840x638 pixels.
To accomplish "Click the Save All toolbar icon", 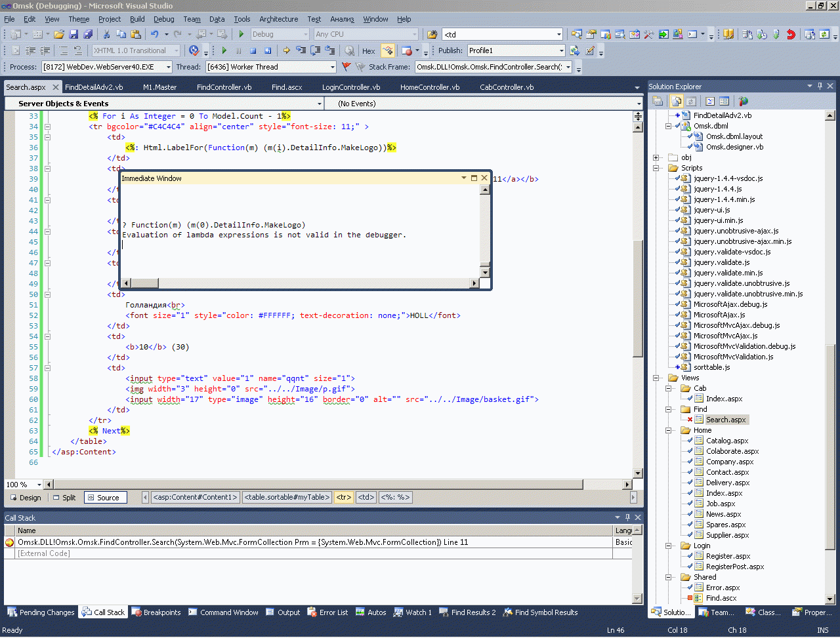I will (87, 34).
